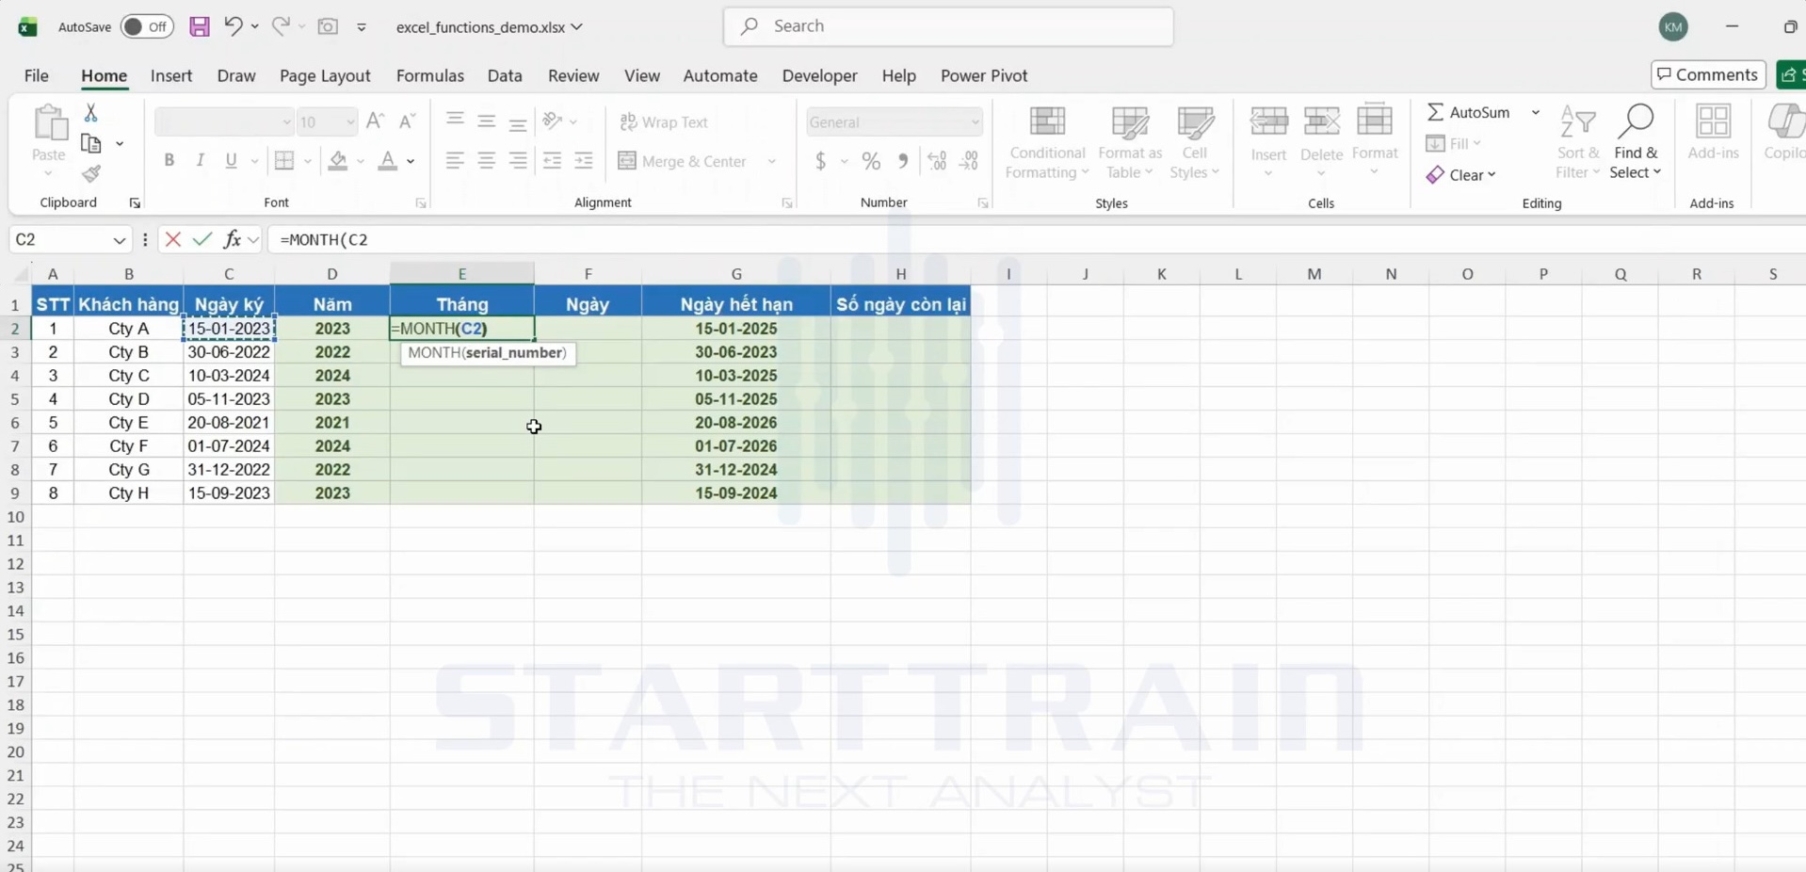The width and height of the screenshot is (1806, 872).
Task: Click the Borders icon
Action: pyautogui.click(x=284, y=161)
